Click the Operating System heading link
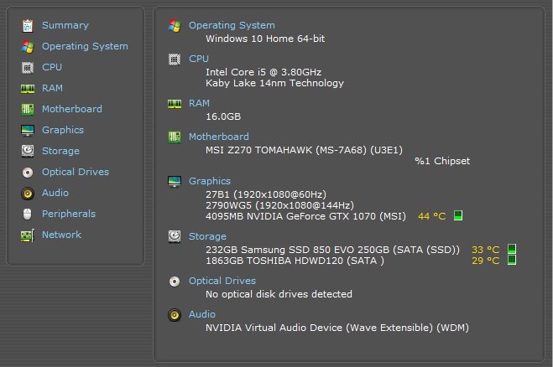The height and width of the screenshot is (367, 553). click(x=231, y=25)
